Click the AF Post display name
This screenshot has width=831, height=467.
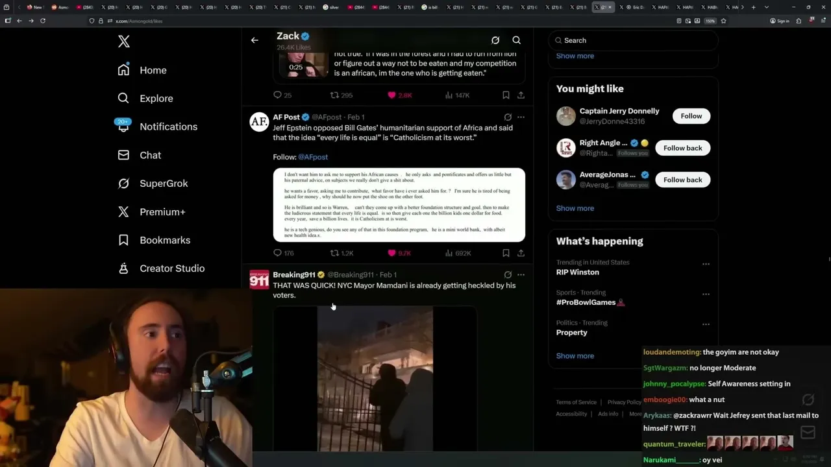click(x=286, y=117)
